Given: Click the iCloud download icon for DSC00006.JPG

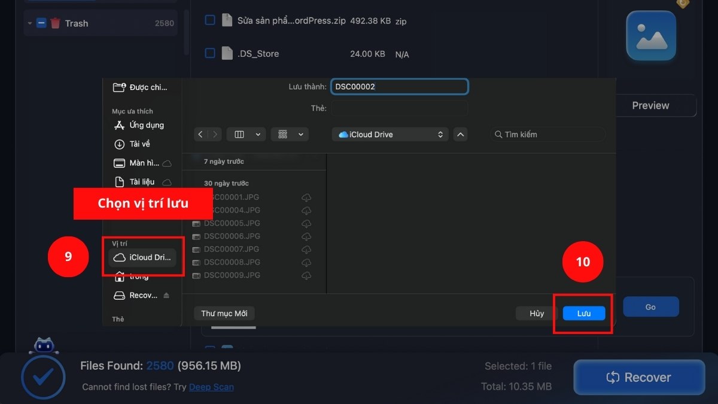Looking at the screenshot, I should click(306, 236).
